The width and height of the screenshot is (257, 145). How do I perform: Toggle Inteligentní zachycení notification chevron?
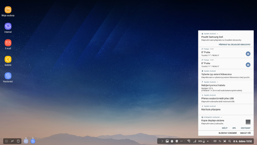(221, 117)
